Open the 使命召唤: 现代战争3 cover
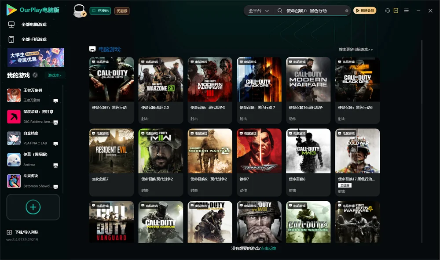 pos(210,79)
